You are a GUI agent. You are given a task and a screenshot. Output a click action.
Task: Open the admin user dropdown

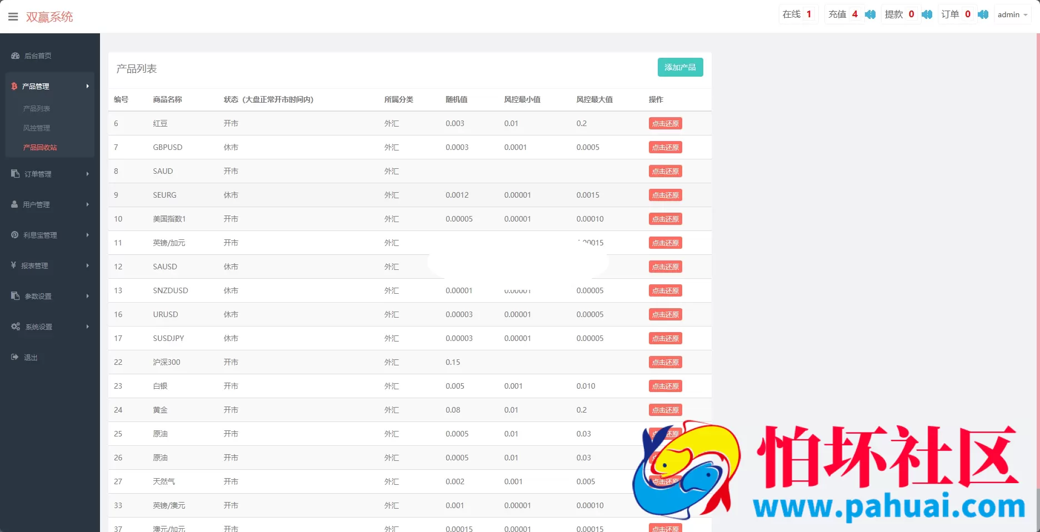[1012, 15]
